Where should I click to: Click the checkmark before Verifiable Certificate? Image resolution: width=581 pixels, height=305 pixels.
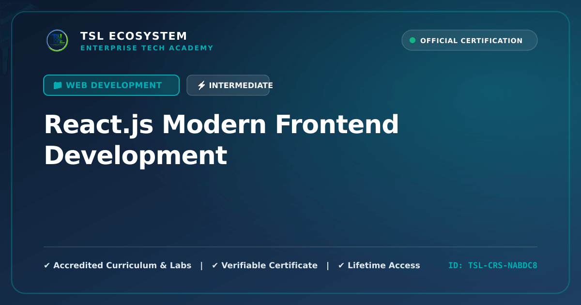[x=215, y=265]
